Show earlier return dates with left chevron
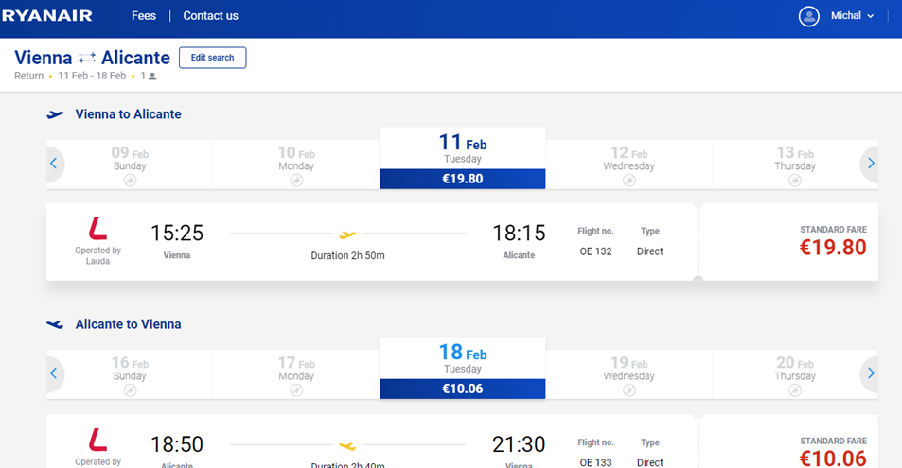902x468 pixels. pyautogui.click(x=54, y=373)
